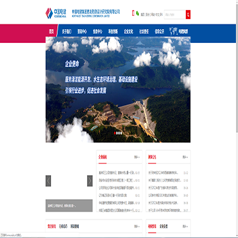Click the page vertical scrollbar

tap(237, 66)
